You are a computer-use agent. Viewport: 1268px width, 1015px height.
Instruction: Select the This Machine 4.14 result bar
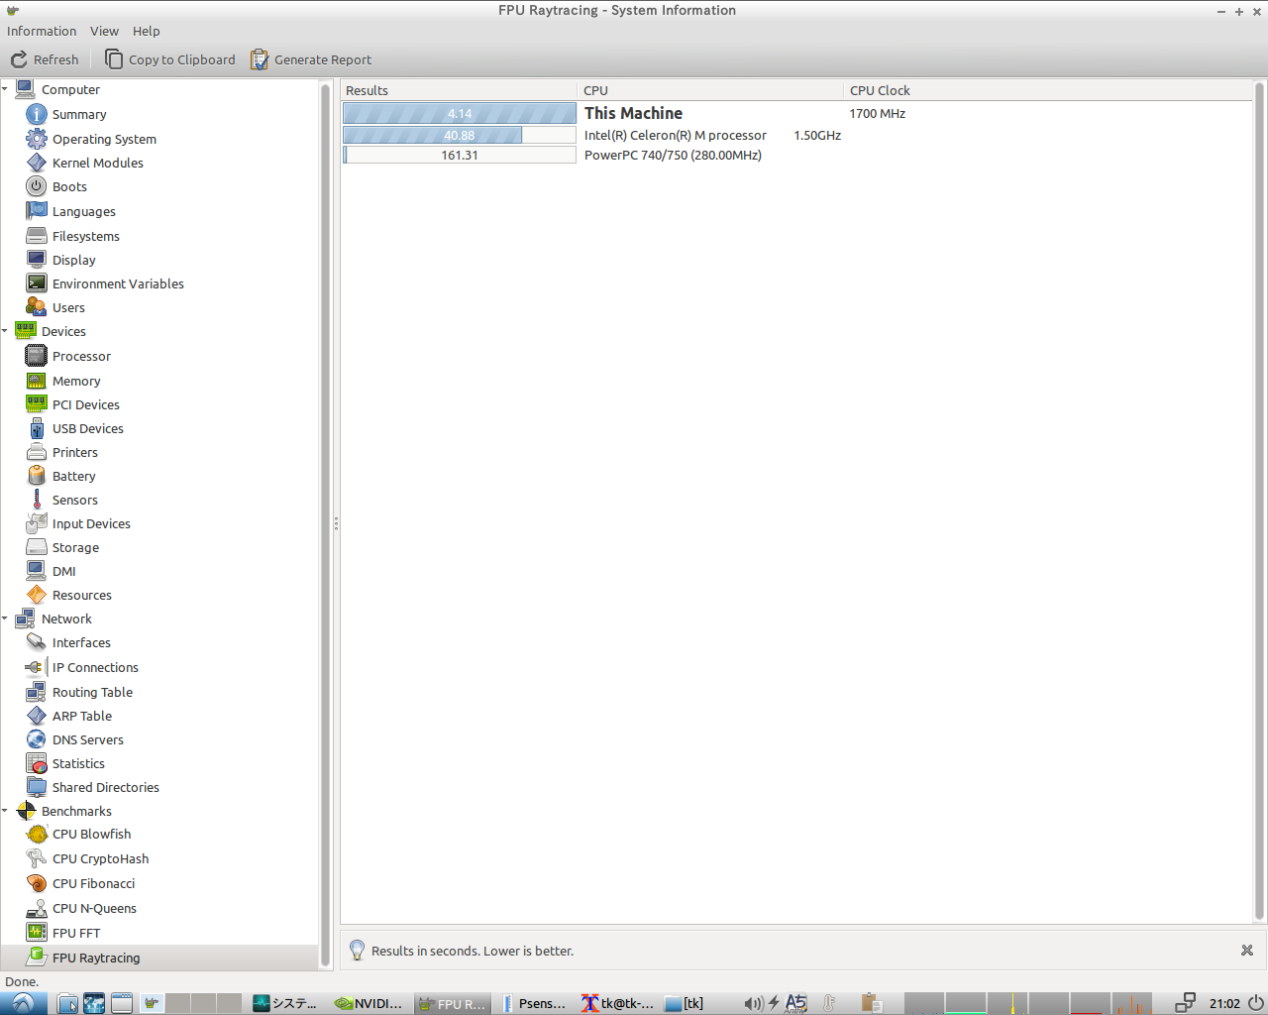459,114
